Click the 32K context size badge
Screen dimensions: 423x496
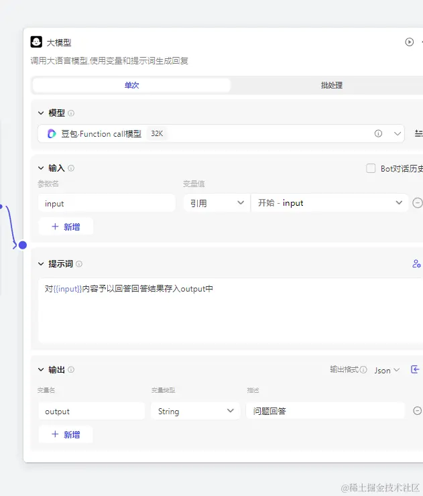click(x=157, y=133)
